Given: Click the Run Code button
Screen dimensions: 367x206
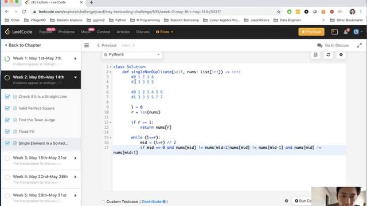Looking at the screenshot, I should (x=303, y=201).
